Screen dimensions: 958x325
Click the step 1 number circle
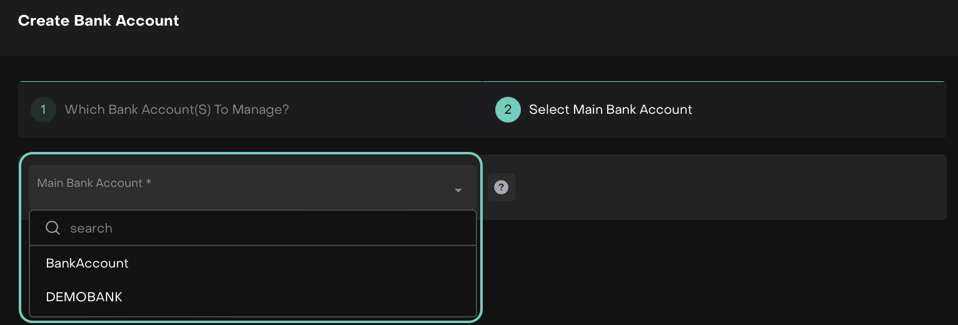[x=43, y=110]
